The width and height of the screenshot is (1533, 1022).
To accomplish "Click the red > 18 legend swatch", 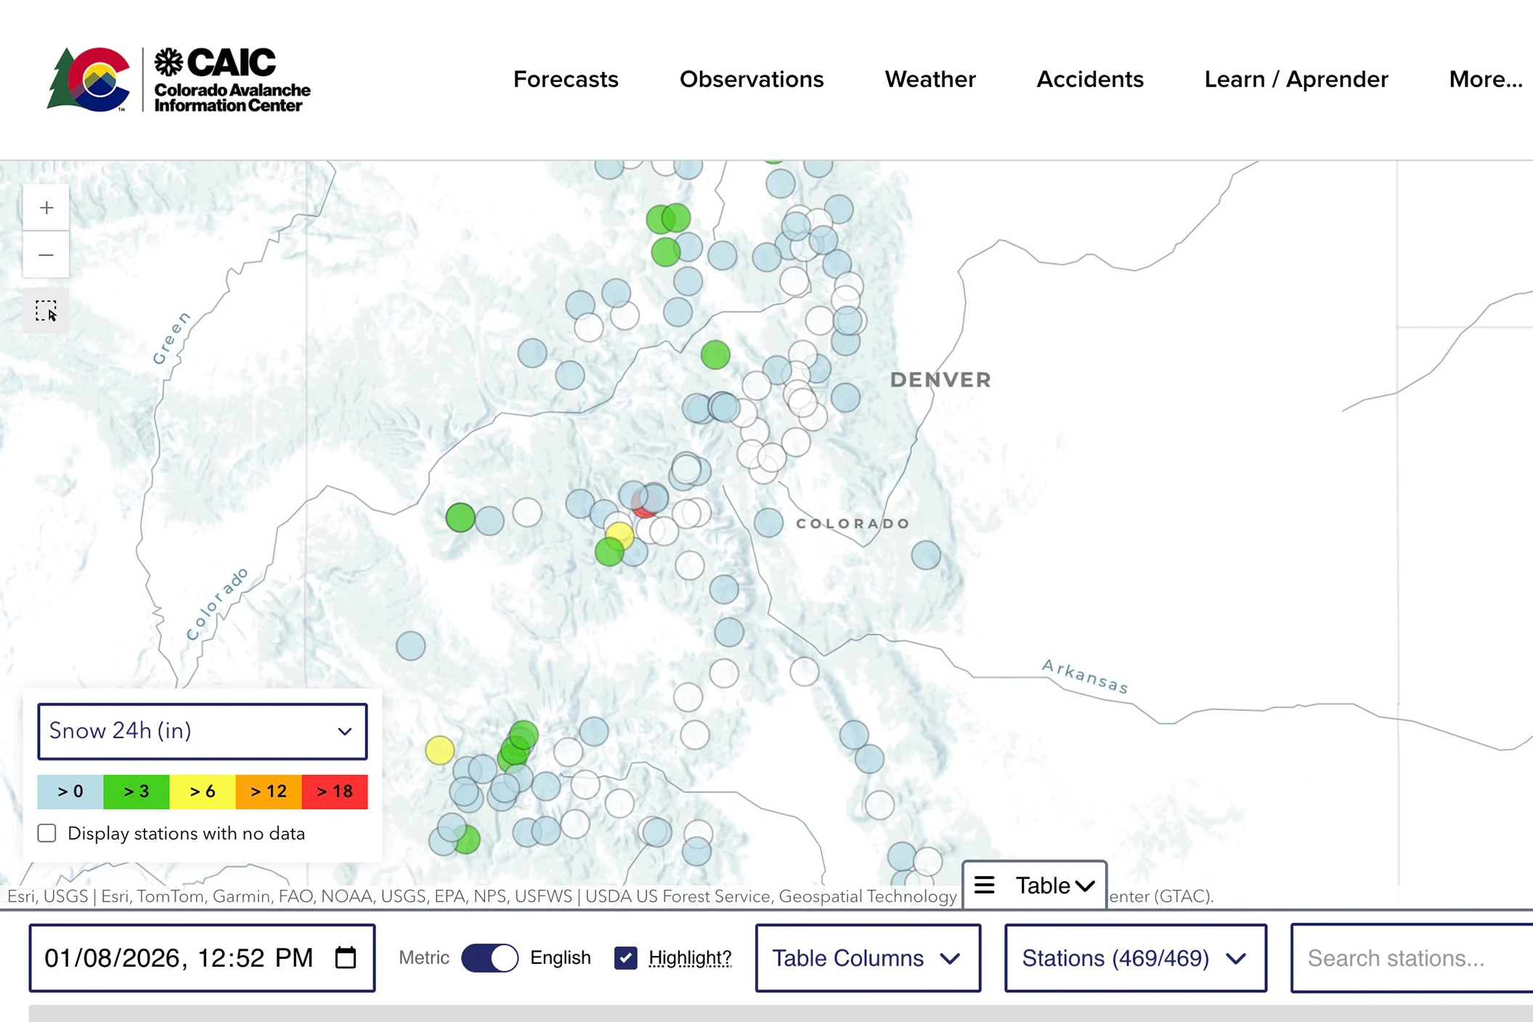I will 334,791.
